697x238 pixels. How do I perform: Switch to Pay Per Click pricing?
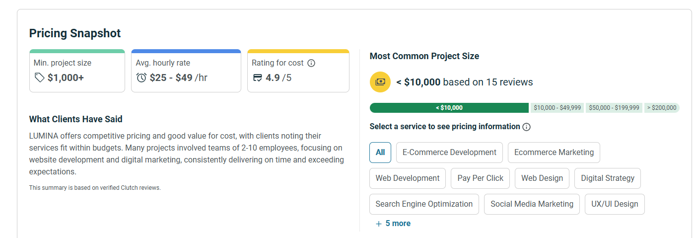[480, 178]
